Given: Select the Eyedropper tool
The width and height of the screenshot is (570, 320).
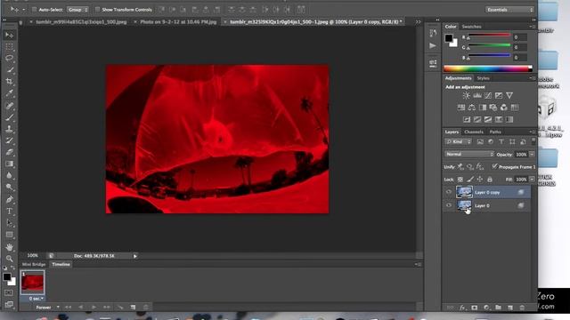Looking at the screenshot, I should 10,93.
